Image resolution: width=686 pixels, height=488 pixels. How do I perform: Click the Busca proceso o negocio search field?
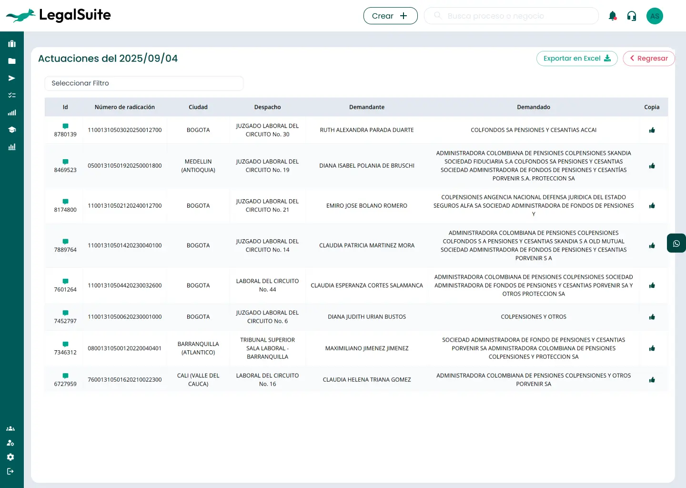coord(511,16)
